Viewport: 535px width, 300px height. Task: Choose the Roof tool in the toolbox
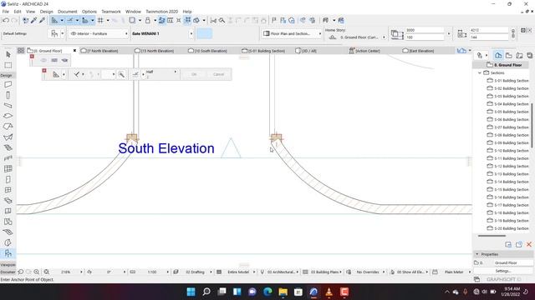point(8,127)
